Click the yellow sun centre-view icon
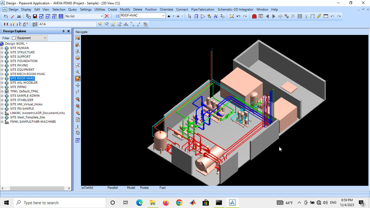The width and height of the screenshot is (370, 208). (232, 16)
